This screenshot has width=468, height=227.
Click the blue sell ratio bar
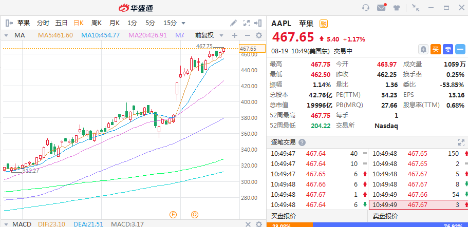pyautogui.click(x=390, y=224)
